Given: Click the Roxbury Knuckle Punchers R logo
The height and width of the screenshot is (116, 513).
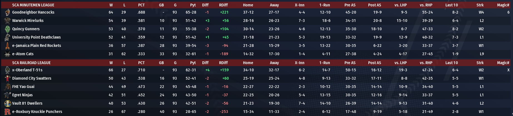Looking at the screenshot, I should pyautogui.click(x=8, y=112).
